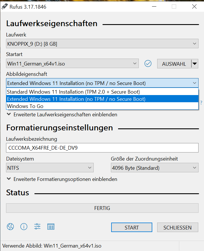Open the settings sliders icon
The width and height of the screenshot is (204, 251).
(x=37, y=227)
